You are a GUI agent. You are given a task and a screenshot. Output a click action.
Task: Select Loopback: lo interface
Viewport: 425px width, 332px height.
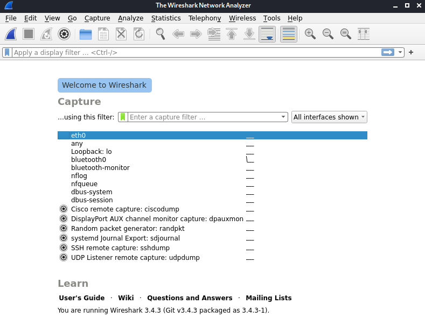(x=212, y=152)
